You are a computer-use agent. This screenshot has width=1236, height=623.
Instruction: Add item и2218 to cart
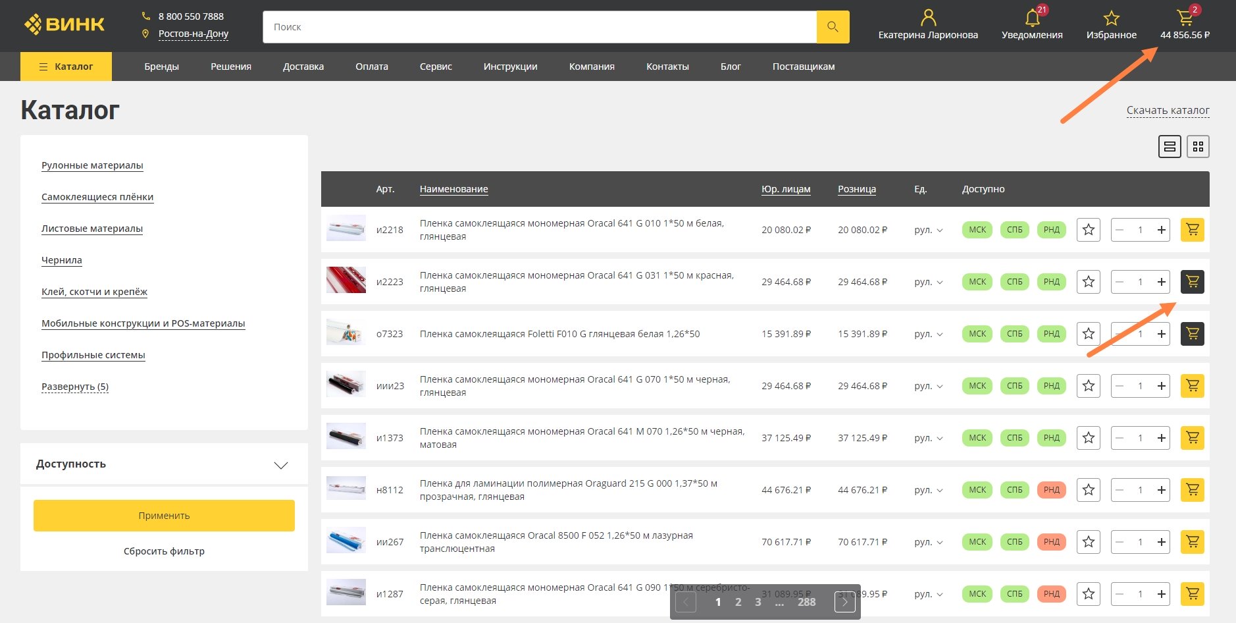point(1192,230)
